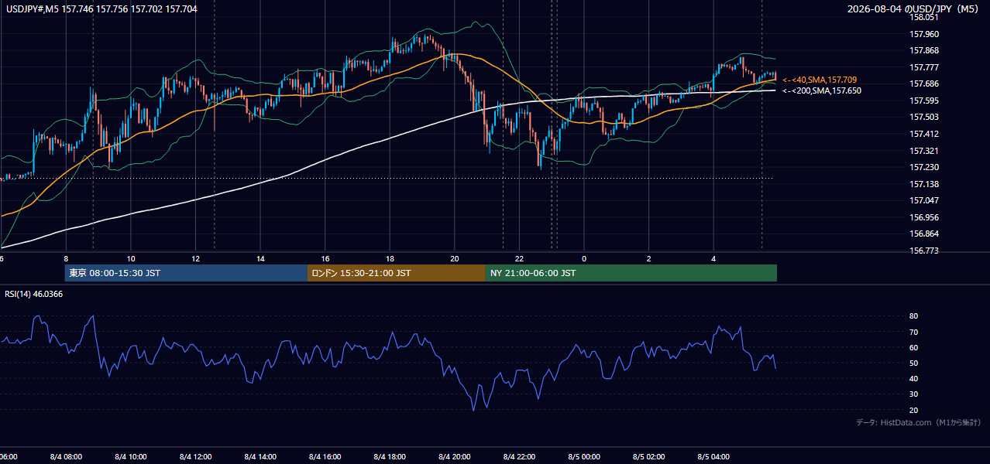Click RSI scale value 70
The width and height of the screenshot is (990, 464).
coord(914,332)
